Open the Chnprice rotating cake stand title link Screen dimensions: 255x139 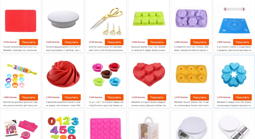click(x=63, y=49)
